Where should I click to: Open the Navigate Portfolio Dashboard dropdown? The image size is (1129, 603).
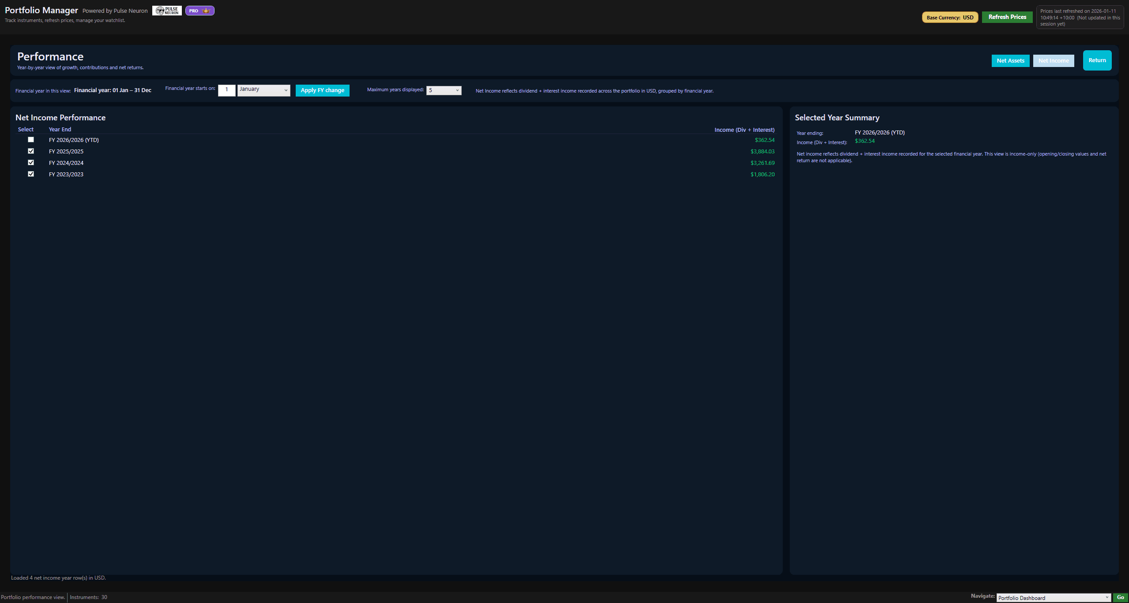[1053, 598]
